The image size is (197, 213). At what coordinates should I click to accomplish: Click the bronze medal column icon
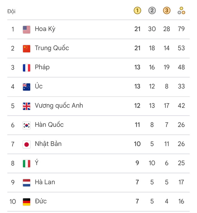(167, 11)
